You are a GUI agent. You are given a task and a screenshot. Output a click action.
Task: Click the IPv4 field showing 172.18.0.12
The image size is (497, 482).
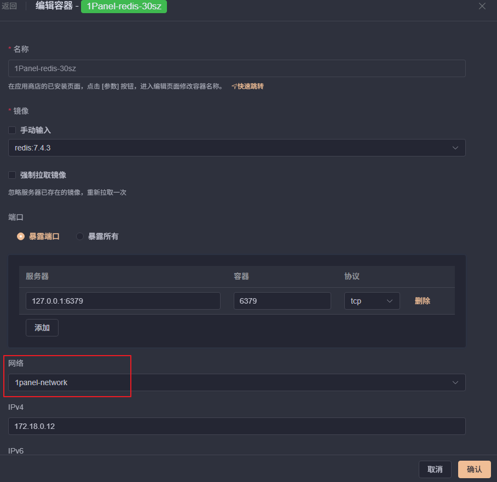(x=236, y=426)
